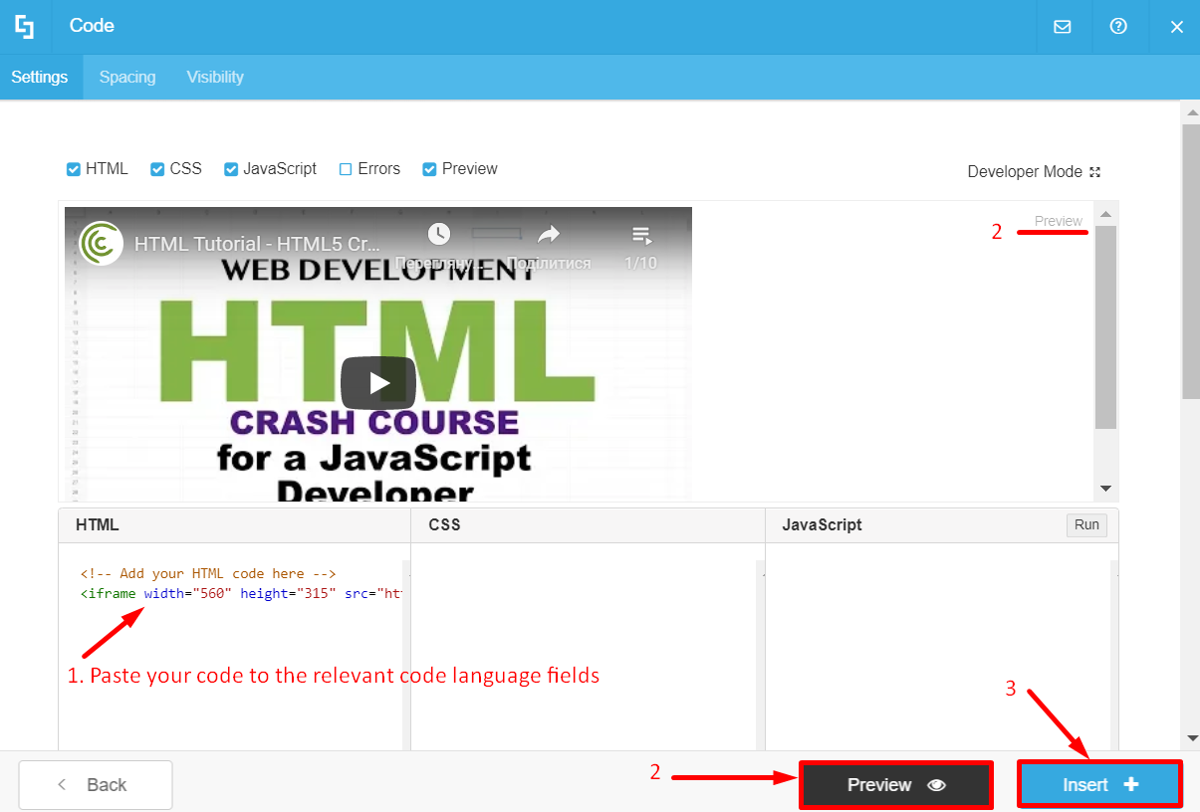
Task: Open help via the question mark icon
Action: click(x=1119, y=27)
